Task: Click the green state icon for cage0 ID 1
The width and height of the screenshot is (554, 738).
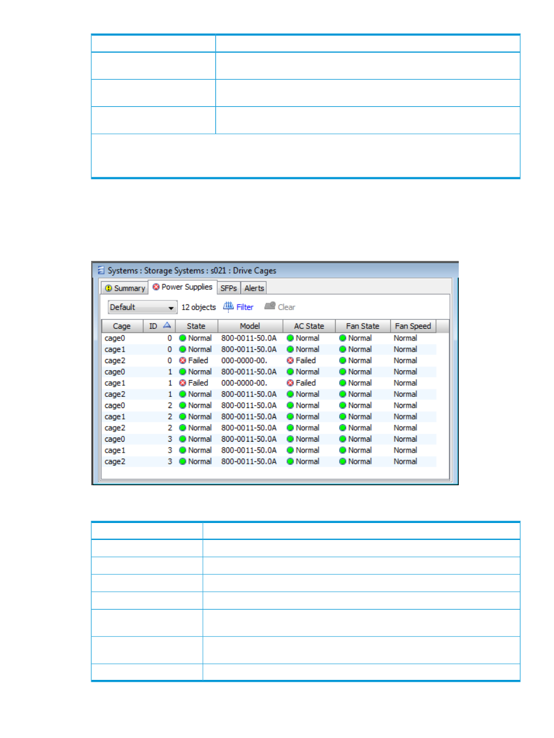Action: coord(182,372)
